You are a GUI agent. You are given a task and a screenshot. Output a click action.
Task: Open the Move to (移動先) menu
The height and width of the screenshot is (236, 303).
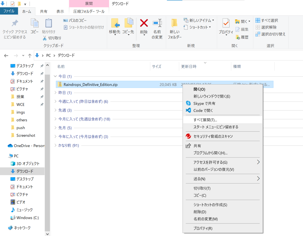115,27
